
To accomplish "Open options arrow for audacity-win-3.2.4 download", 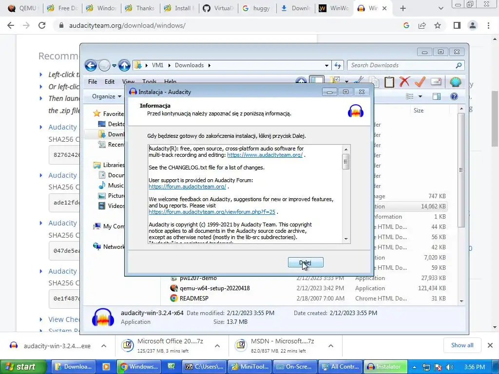I will click(x=104, y=346).
